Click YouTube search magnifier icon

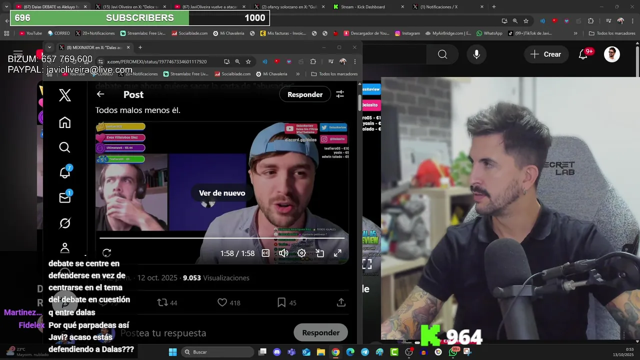coord(442,54)
